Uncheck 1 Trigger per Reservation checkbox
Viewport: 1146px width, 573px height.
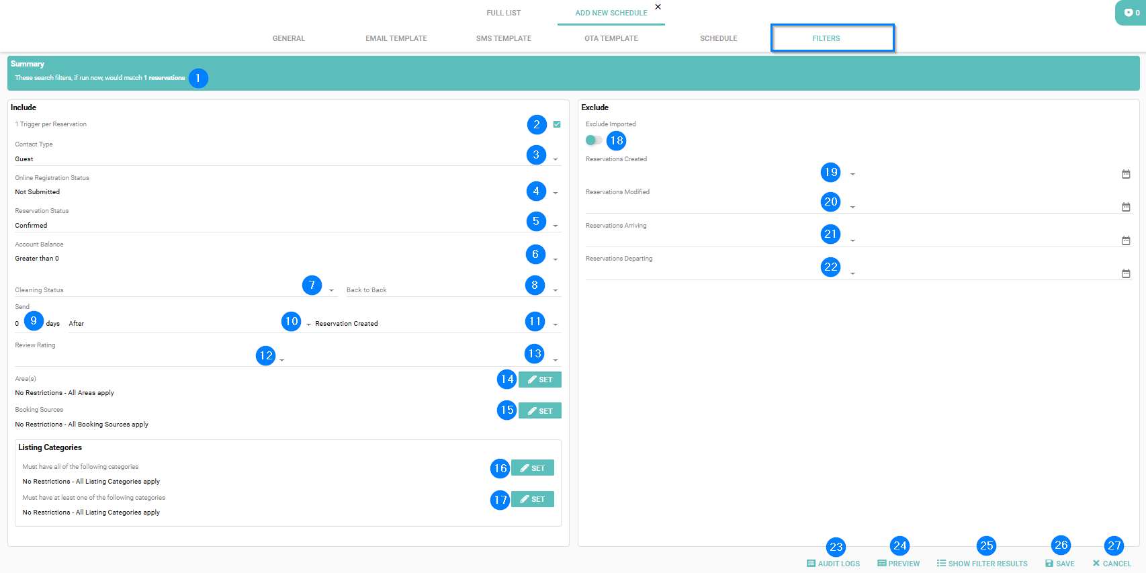pyautogui.click(x=557, y=124)
